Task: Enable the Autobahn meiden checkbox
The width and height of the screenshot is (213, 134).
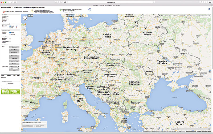Action: tap(10, 39)
